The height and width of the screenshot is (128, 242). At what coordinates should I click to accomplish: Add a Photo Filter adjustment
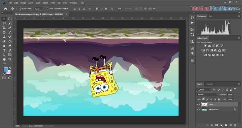click(216, 51)
